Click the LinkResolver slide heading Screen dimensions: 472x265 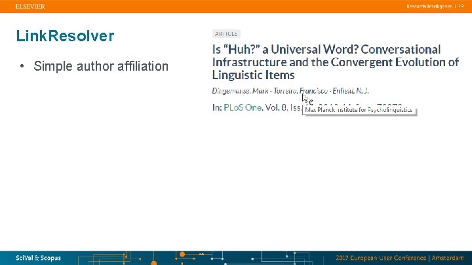tap(65, 36)
